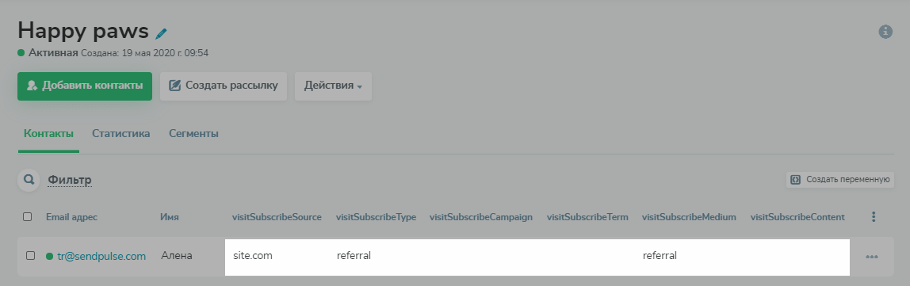Sort by Email адрес column header
Image resolution: width=910 pixels, height=286 pixels.
(72, 217)
